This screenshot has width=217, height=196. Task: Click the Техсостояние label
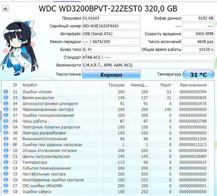[68, 74]
